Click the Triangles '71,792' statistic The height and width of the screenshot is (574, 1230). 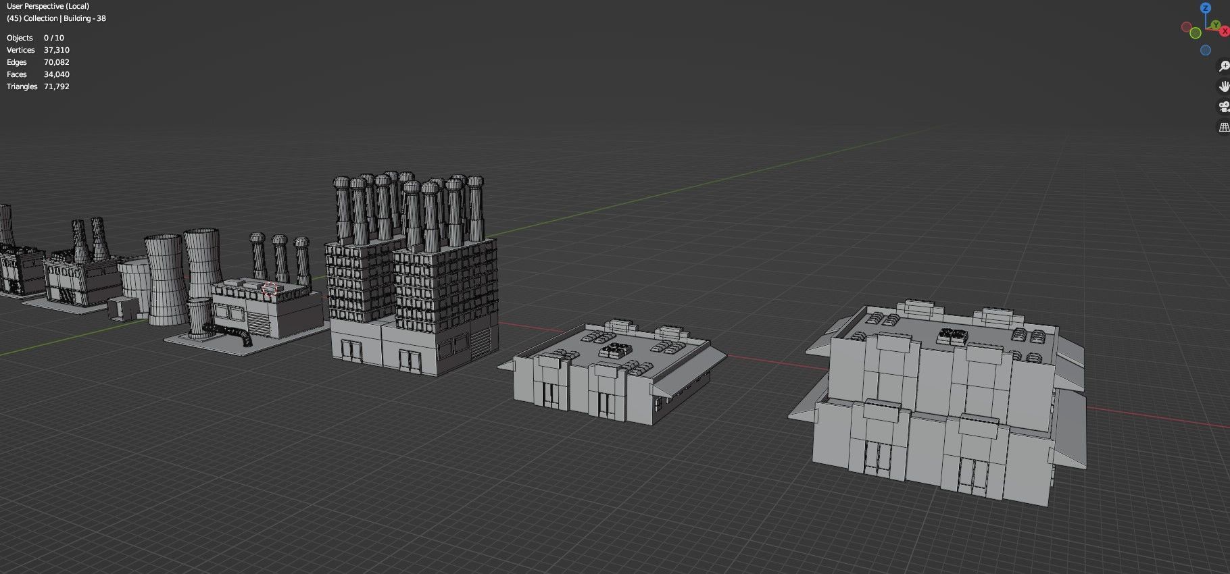click(57, 86)
